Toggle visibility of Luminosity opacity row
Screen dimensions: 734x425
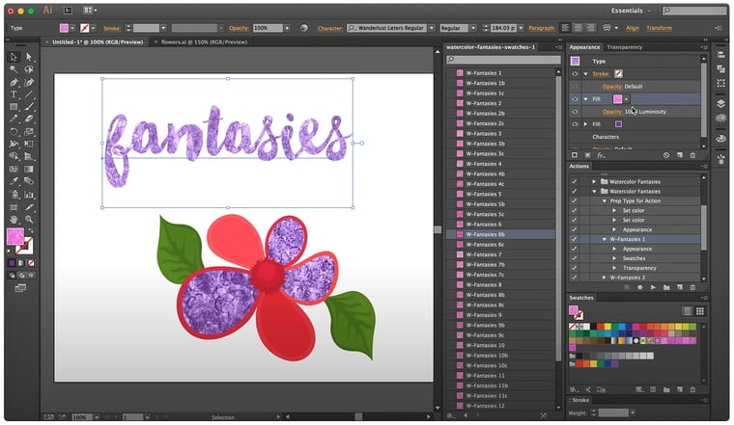click(x=575, y=111)
